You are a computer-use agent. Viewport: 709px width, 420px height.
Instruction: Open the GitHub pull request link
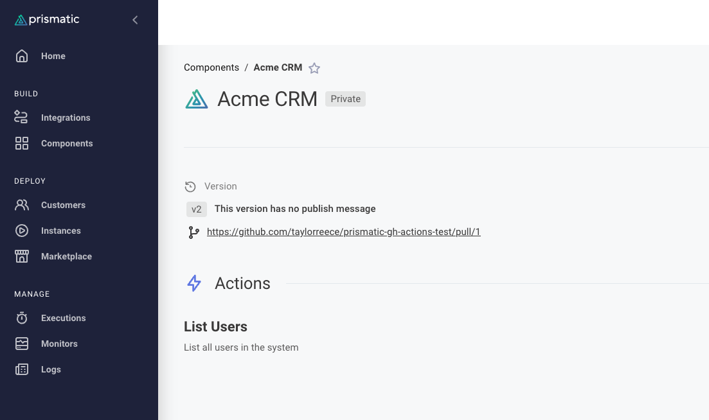[x=343, y=232]
